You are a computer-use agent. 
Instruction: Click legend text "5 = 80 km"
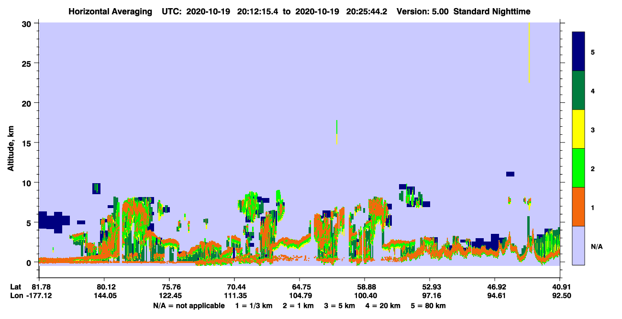429,306
